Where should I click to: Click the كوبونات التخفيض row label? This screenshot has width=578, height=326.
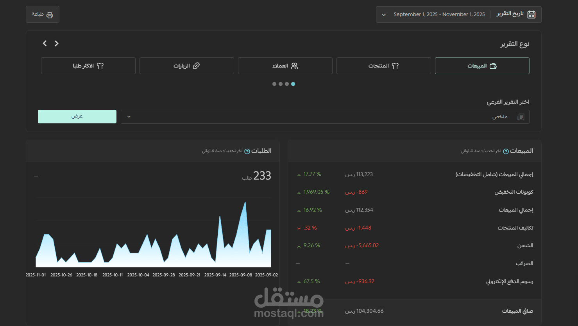[x=514, y=192]
